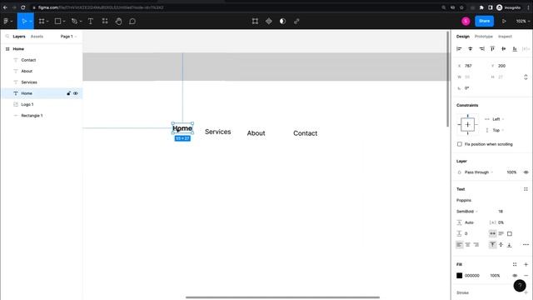Click the black fill color swatch

(459, 276)
